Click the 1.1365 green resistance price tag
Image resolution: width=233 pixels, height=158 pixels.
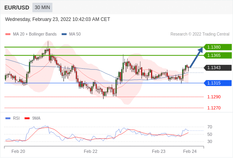click(218, 55)
